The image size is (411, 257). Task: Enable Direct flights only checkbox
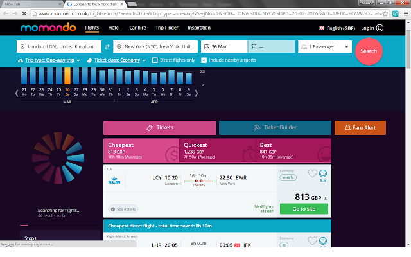coord(155,60)
